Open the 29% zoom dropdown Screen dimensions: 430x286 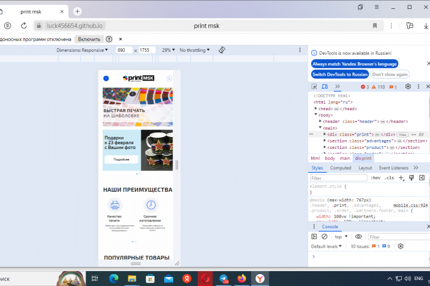click(x=168, y=50)
